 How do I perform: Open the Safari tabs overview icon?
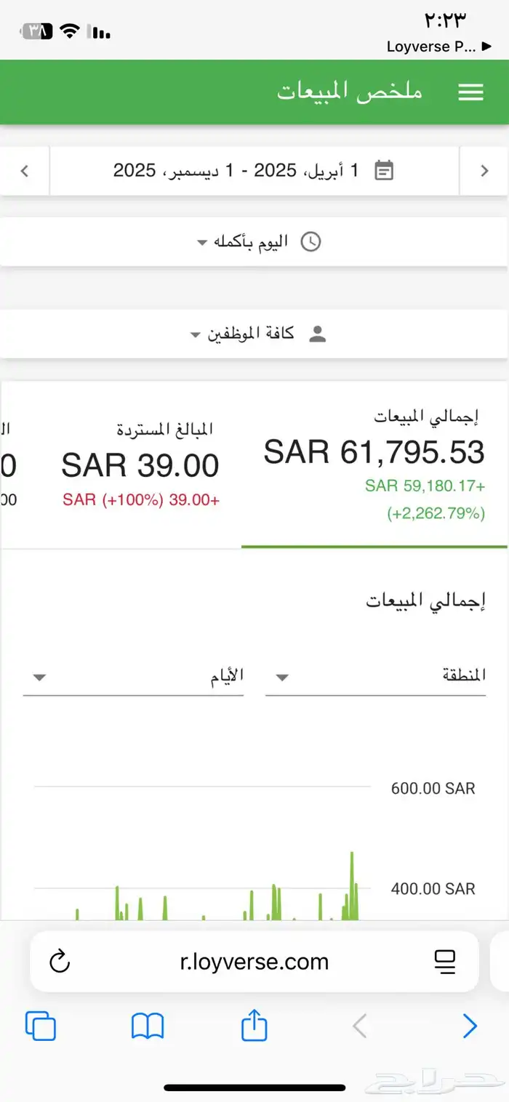pyautogui.click(x=41, y=1026)
